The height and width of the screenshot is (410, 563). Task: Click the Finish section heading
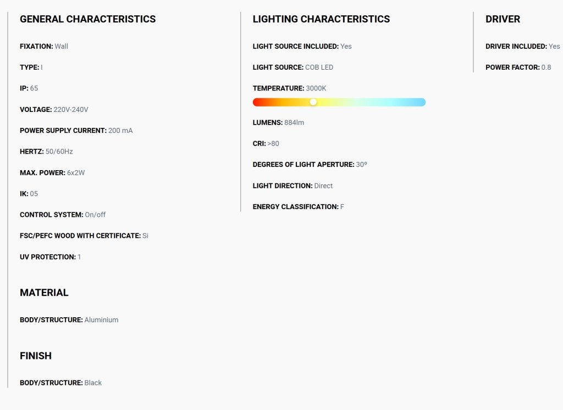(x=36, y=356)
